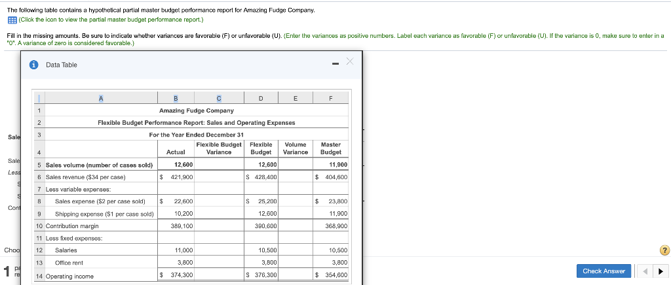Select column B header in the data table
This screenshot has height=285, width=671.
tap(176, 98)
